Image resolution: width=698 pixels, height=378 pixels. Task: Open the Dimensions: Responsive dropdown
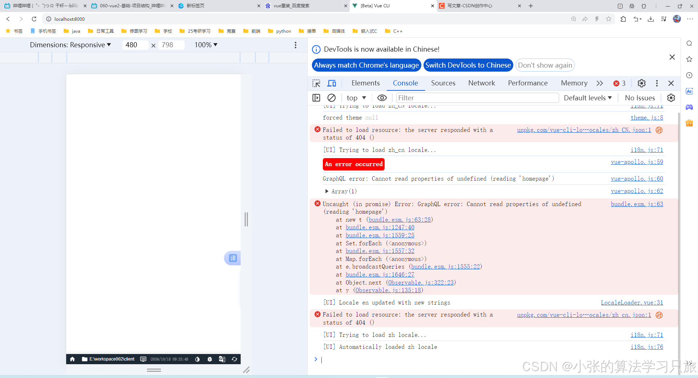pos(70,45)
